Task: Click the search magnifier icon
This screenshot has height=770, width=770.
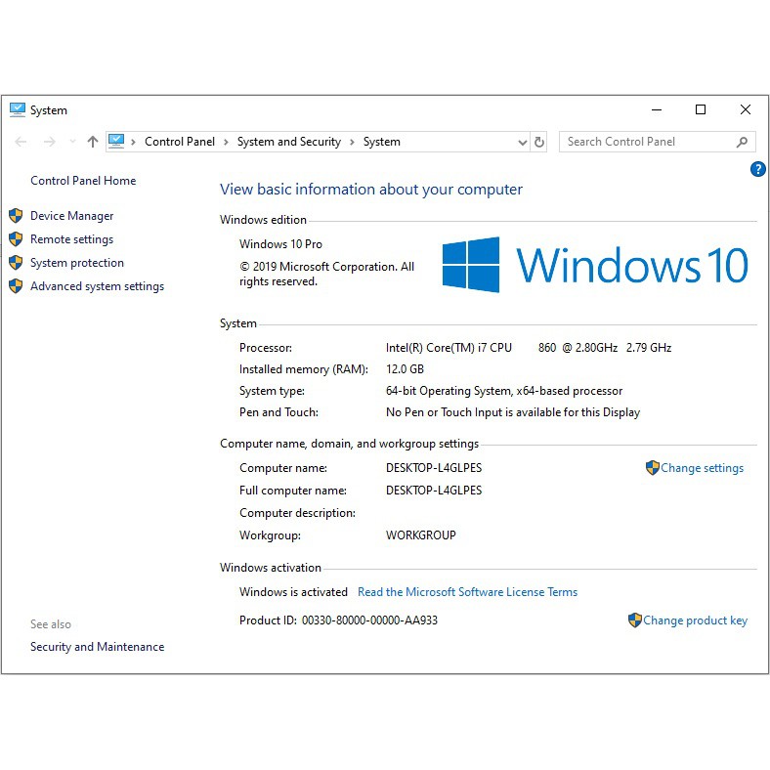Action: pos(742,142)
